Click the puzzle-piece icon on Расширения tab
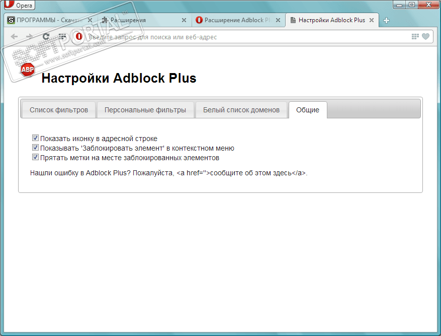 (x=105, y=20)
